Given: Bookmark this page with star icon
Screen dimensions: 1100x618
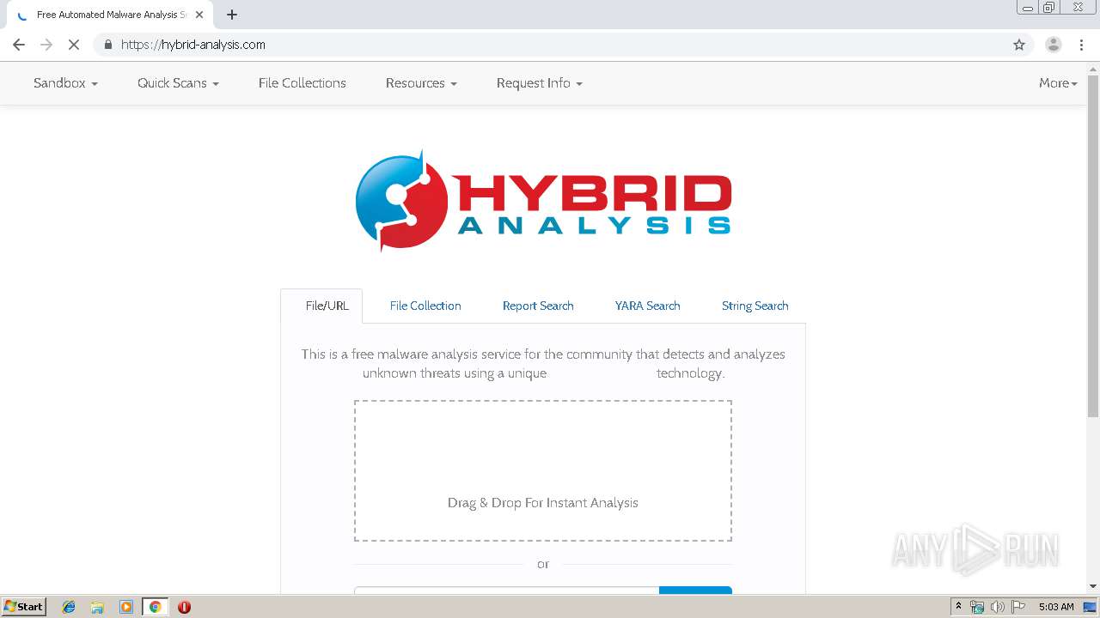Looking at the screenshot, I should click(x=1019, y=45).
